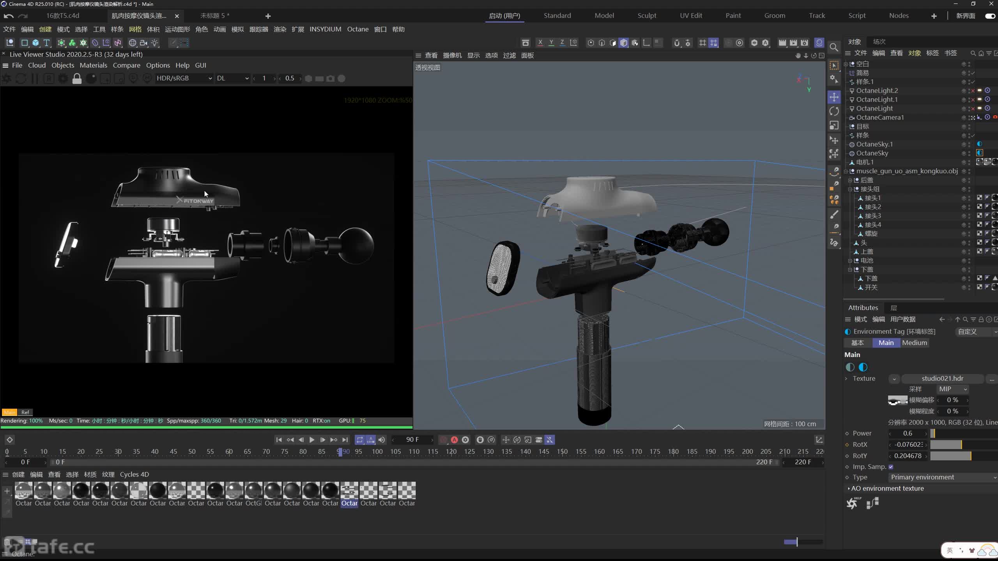Screen dimensions: 998x561
Task: Click frame 150 on the timeline ruler
Action: click(562, 452)
